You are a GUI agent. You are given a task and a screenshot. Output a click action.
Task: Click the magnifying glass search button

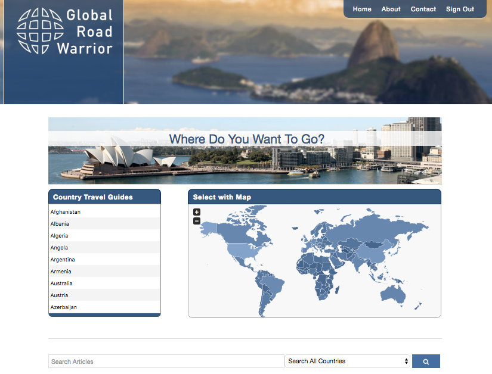pos(426,361)
